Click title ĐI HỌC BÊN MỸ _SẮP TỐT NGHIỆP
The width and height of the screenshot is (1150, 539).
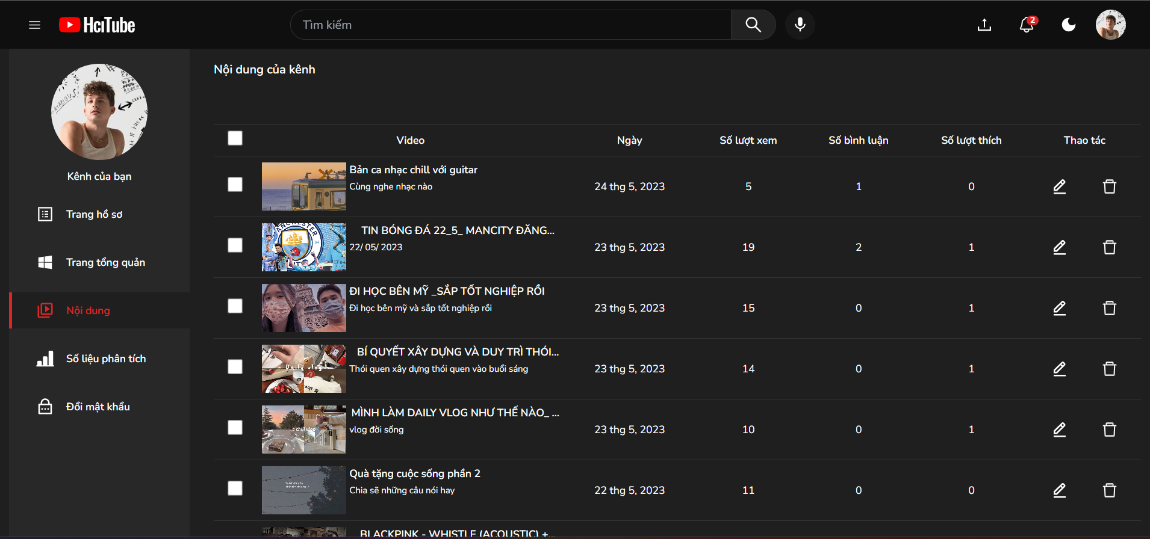click(447, 291)
